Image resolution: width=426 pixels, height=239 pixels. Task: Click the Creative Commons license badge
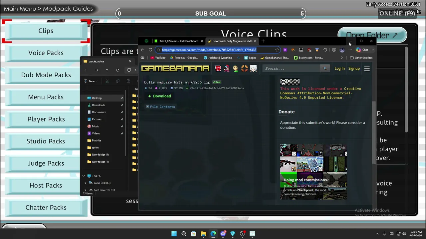(x=290, y=82)
